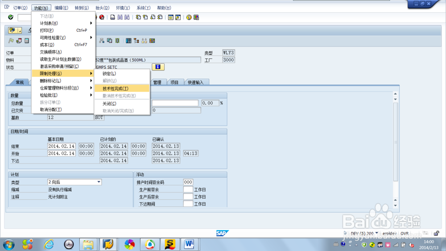Select 锁定(L) in the submenu
The width and height of the screenshot is (446, 251).
click(x=122, y=74)
